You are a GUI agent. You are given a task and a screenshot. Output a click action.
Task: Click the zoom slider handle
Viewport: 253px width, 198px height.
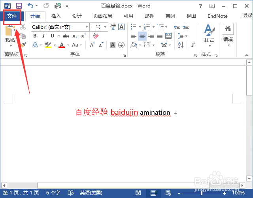202,193
